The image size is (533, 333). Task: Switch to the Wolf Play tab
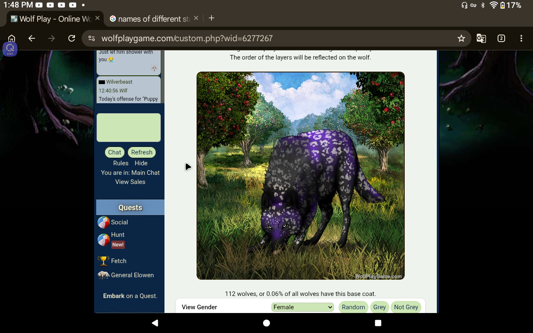pos(55,19)
